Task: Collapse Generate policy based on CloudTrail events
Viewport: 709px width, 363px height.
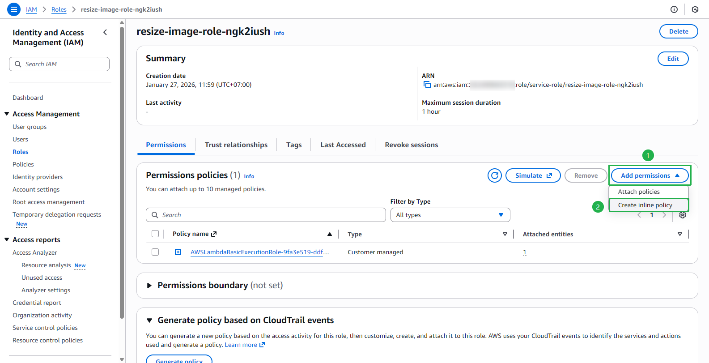Action: pos(149,320)
